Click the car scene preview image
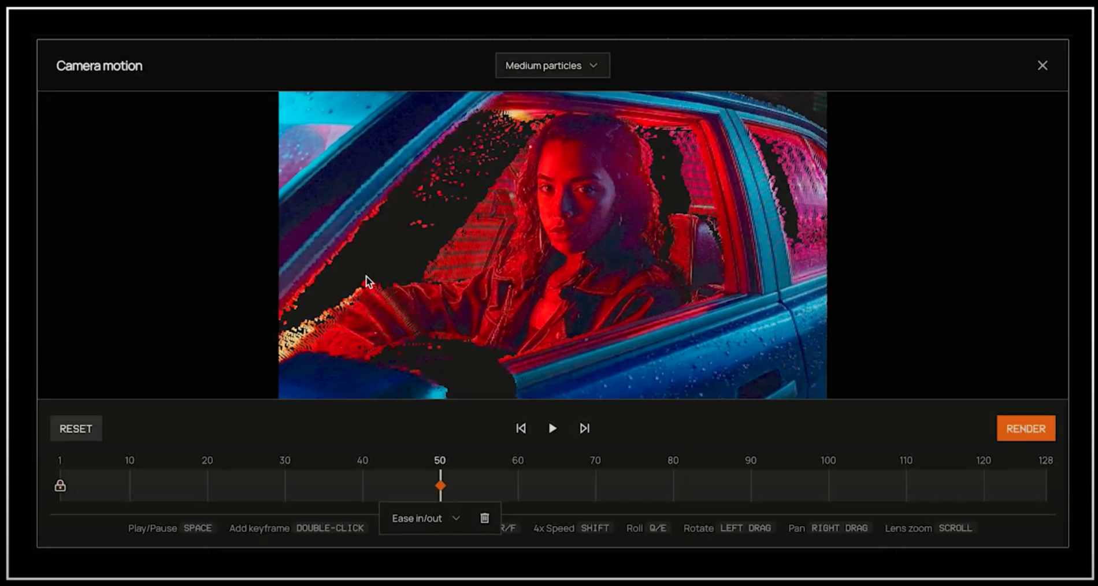The image size is (1098, 586). [552, 245]
